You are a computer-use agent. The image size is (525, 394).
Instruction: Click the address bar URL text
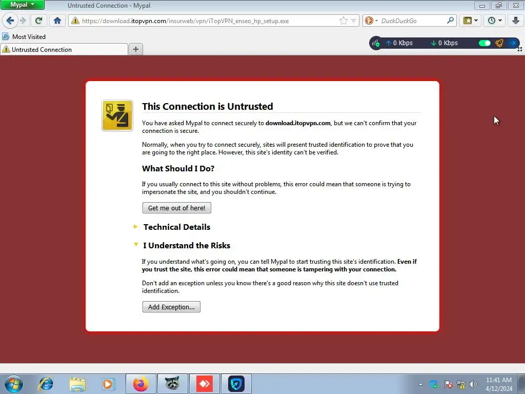[x=185, y=21]
